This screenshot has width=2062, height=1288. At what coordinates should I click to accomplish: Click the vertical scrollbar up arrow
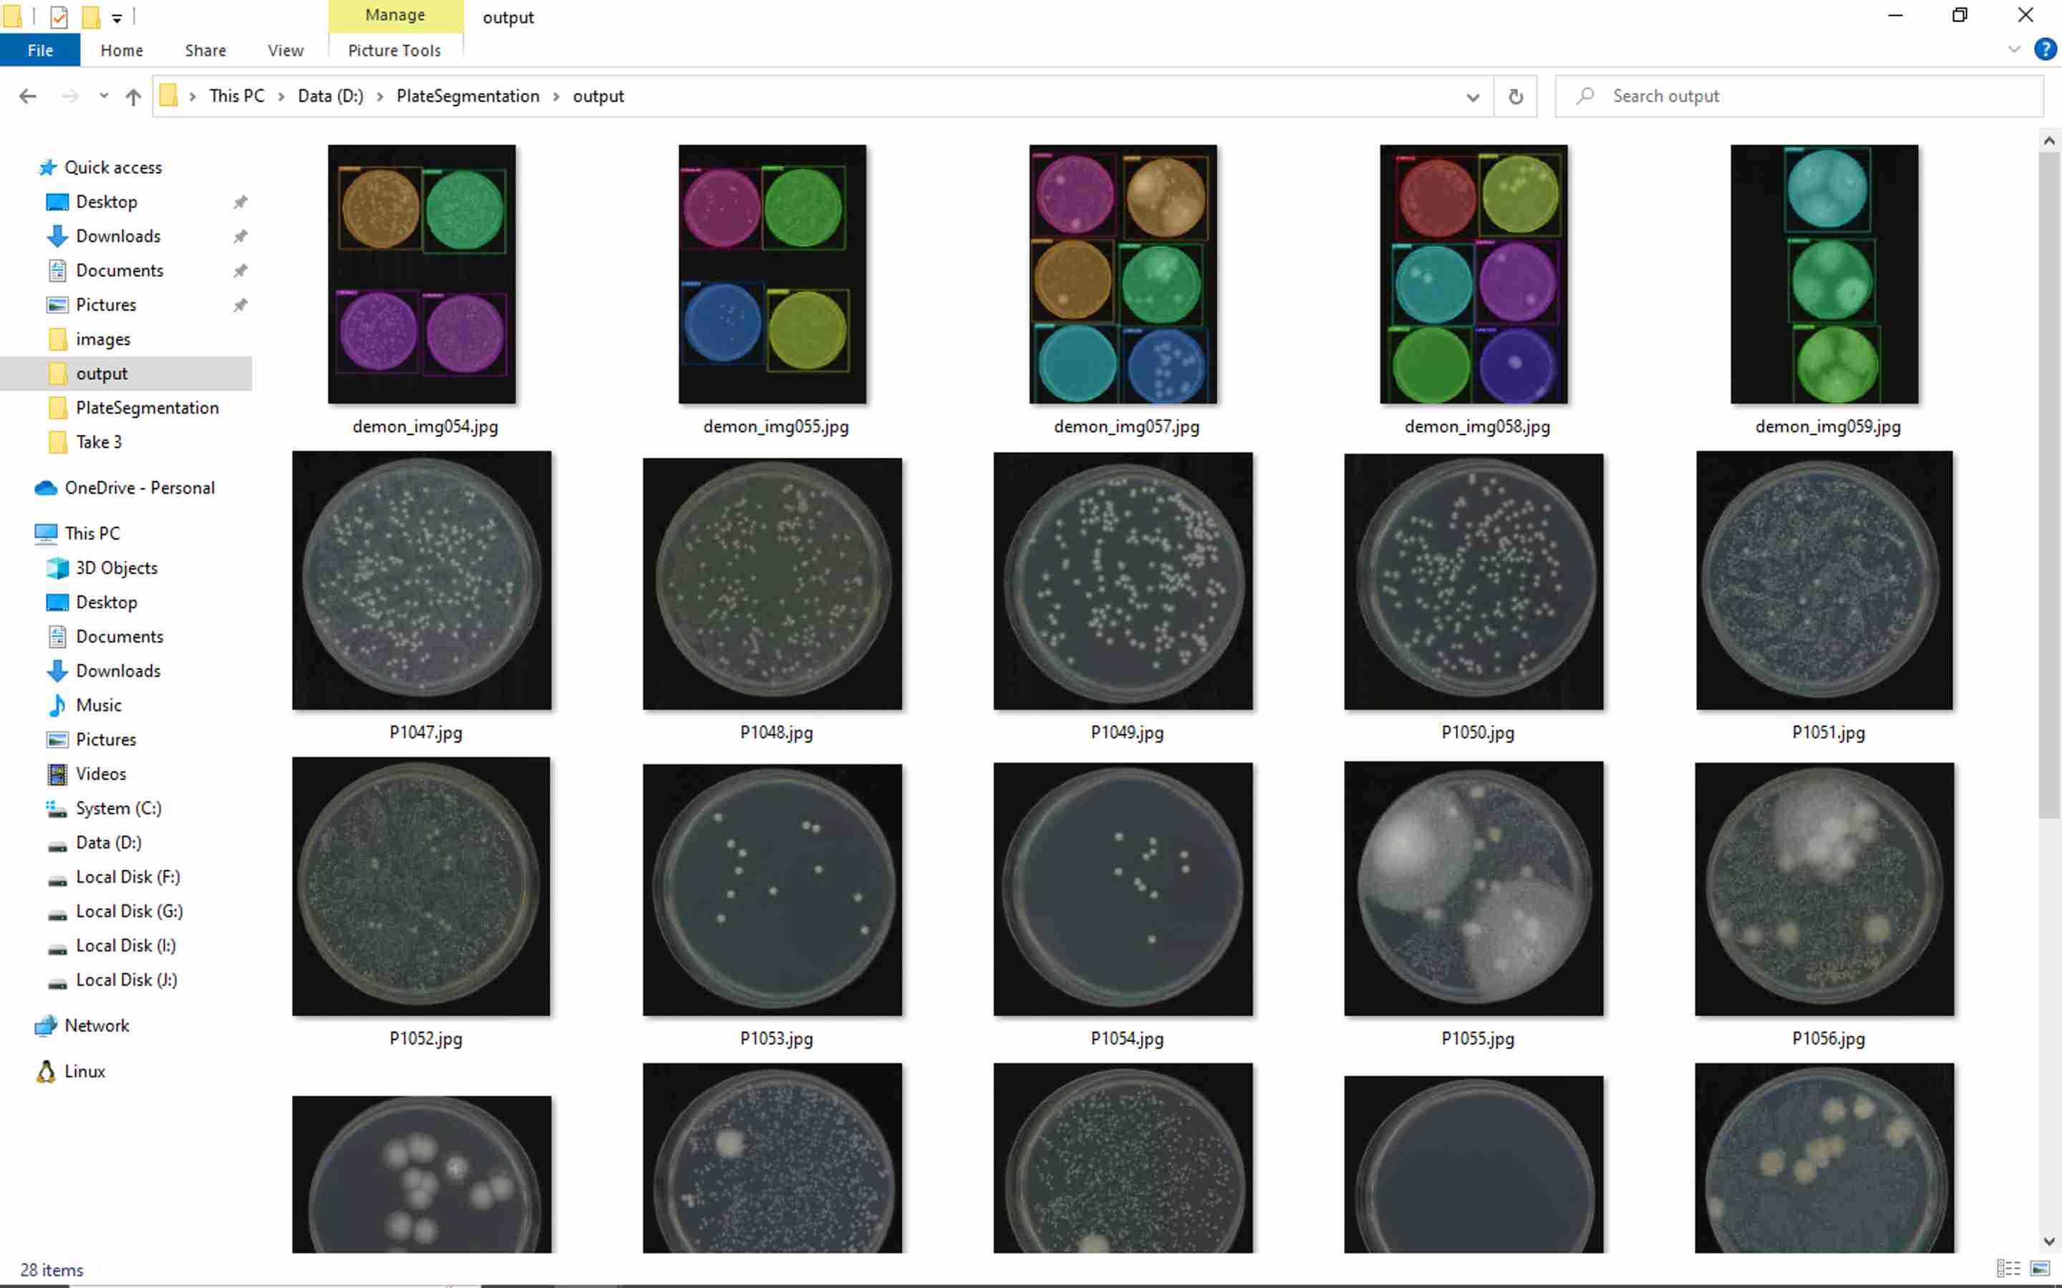2048,140
